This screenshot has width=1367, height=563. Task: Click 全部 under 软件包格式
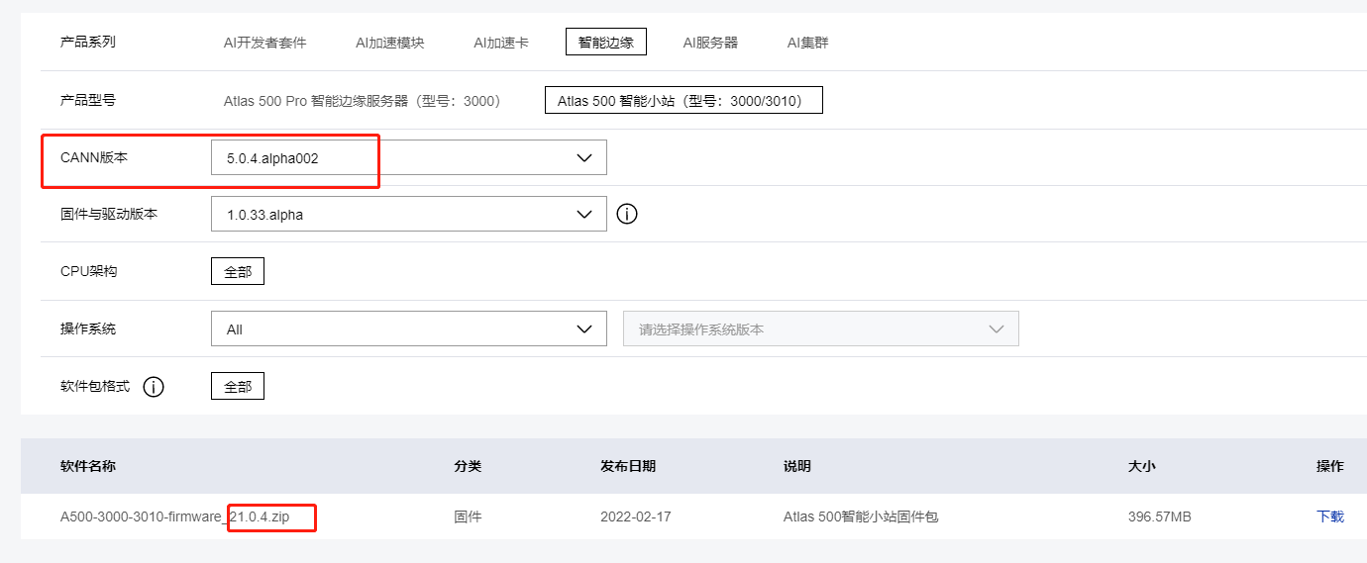238,387
